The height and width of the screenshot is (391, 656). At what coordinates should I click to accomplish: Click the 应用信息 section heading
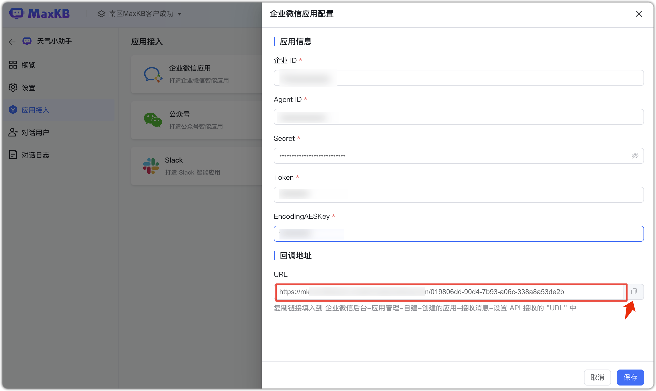295,41
